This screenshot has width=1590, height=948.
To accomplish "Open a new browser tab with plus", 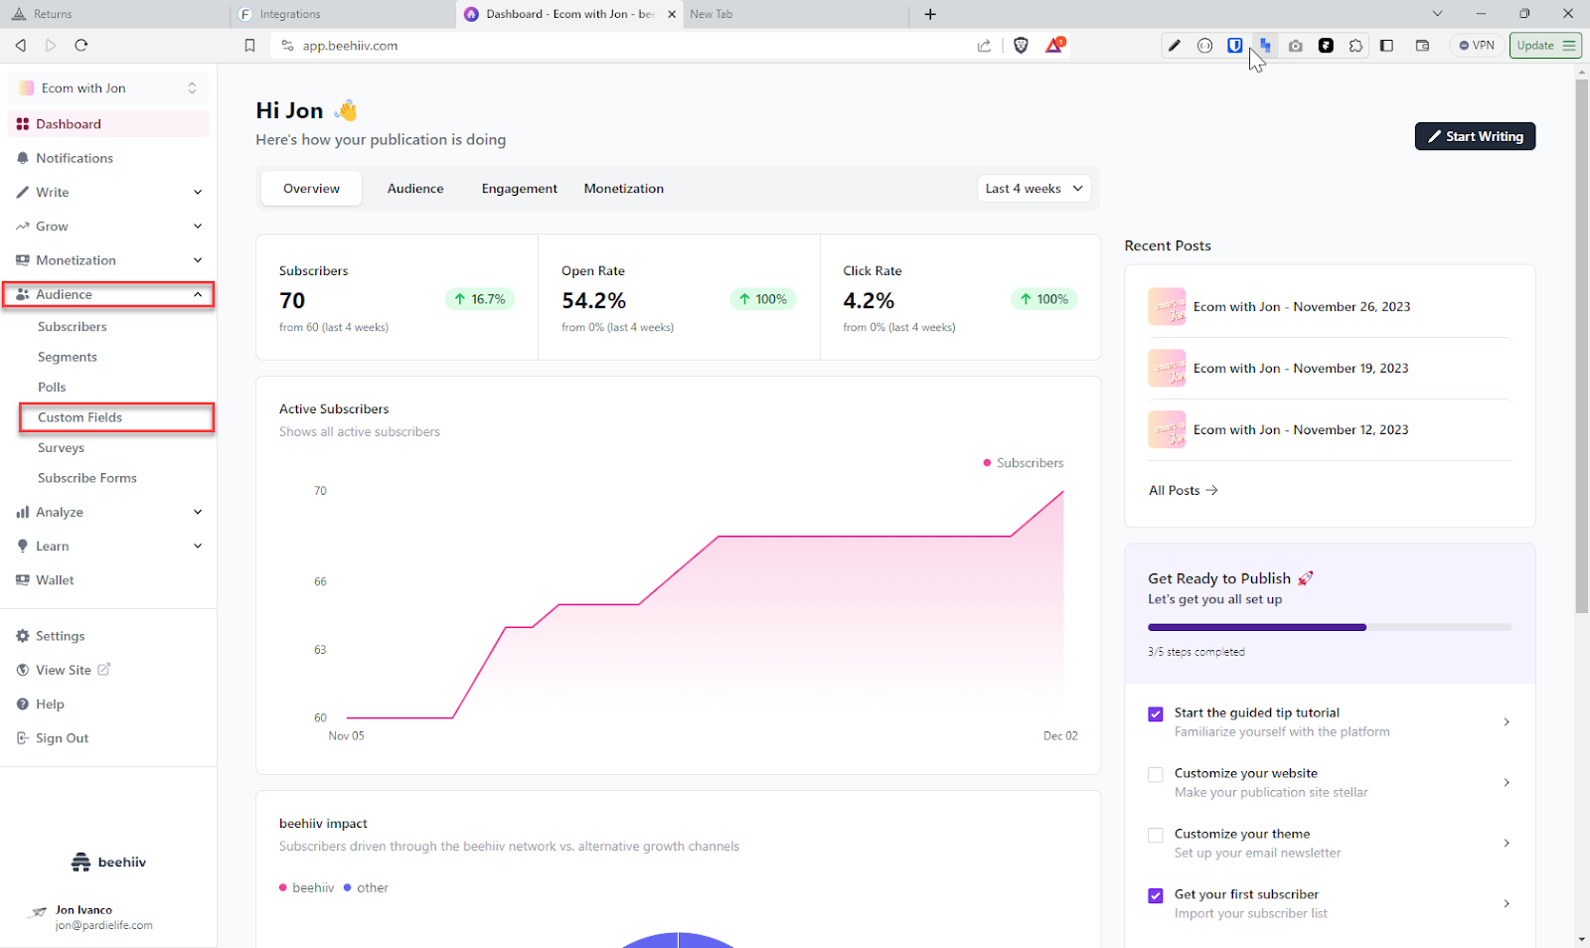I will (x=930, y=14).
